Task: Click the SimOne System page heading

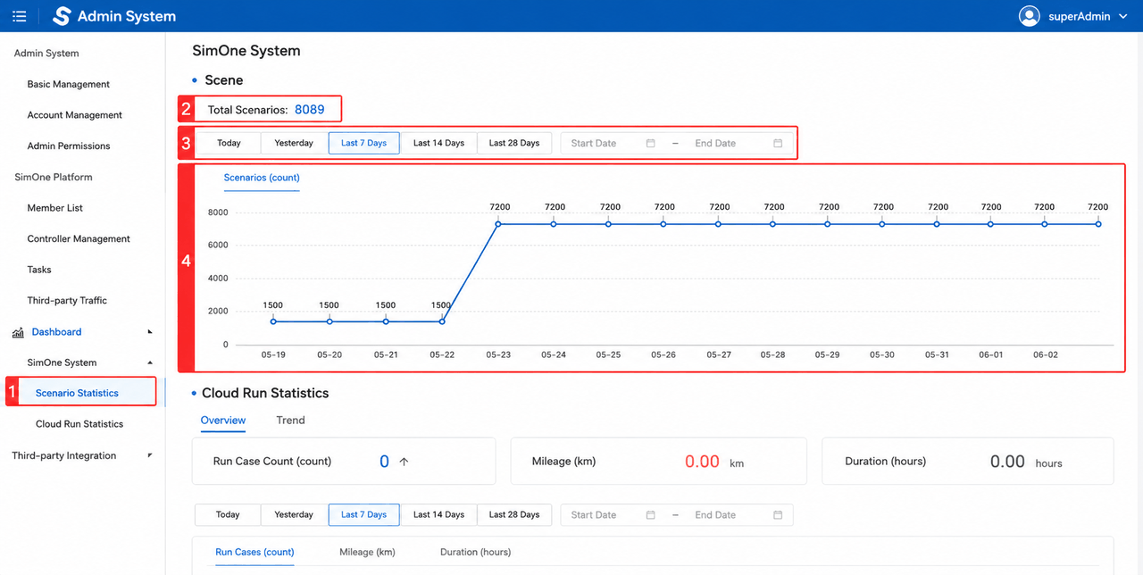Action: (x=246, y=51)
